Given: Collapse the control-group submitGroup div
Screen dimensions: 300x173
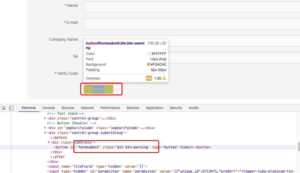Looking at the screenshot, I should (45, 133).
